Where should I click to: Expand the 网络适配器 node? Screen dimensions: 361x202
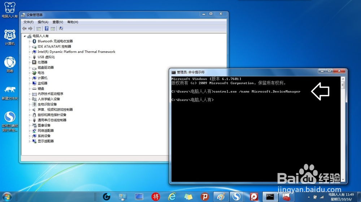click(x=30, y=131)
